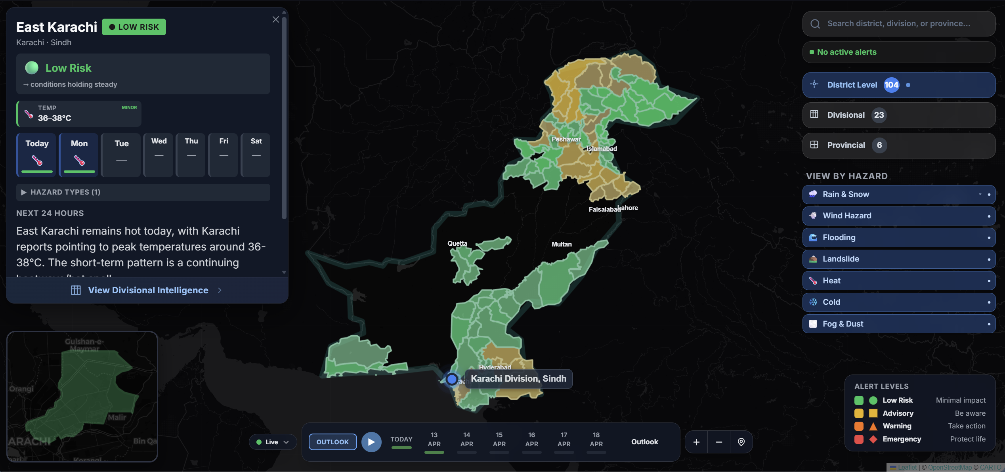Click the map location pin icon
The image size is (1005, 472).
pos(741,441)
